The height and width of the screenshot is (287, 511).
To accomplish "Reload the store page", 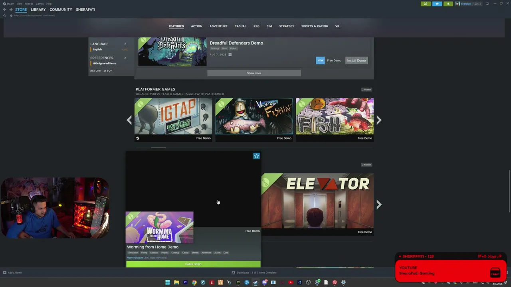I will point(4,15).
